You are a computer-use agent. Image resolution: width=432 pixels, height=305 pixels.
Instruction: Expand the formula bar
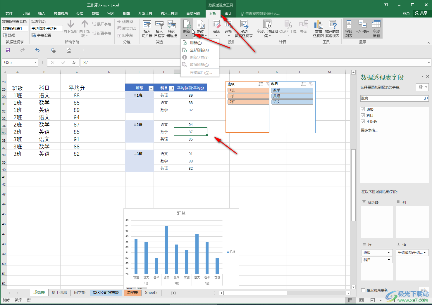429,62
